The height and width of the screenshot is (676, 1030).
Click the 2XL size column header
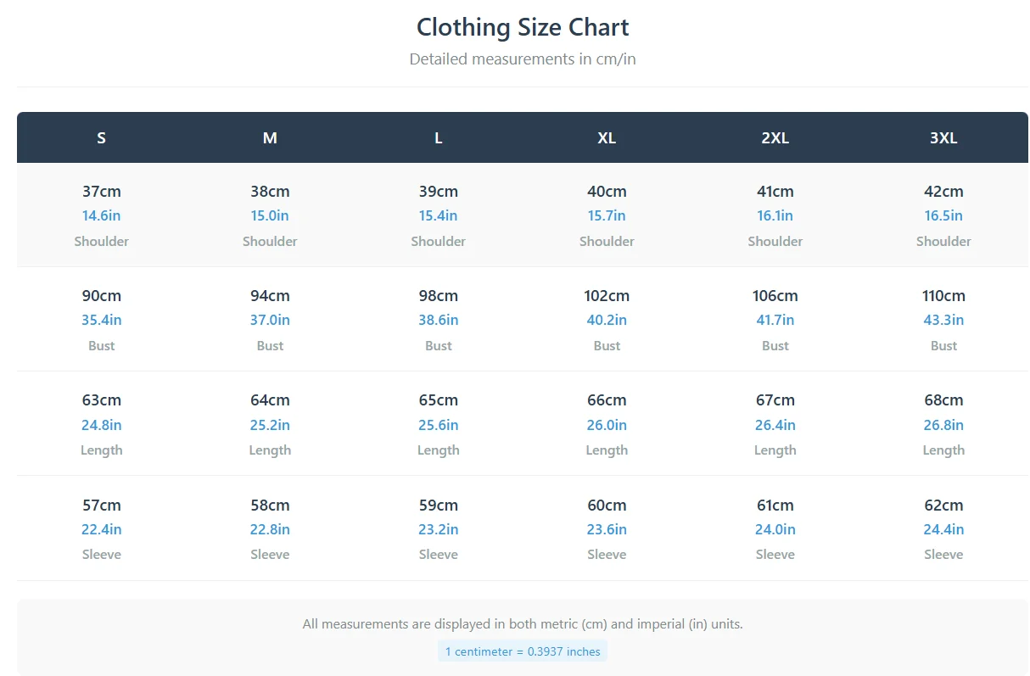[x=775, y=137]
